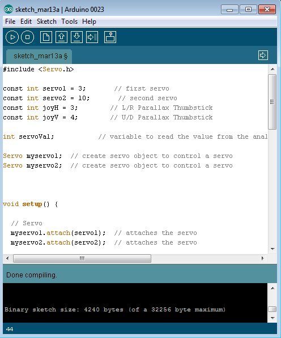Click the editor scroll down arrow
The width and height of the screenshot is (281, 338).
pos(273,249)
